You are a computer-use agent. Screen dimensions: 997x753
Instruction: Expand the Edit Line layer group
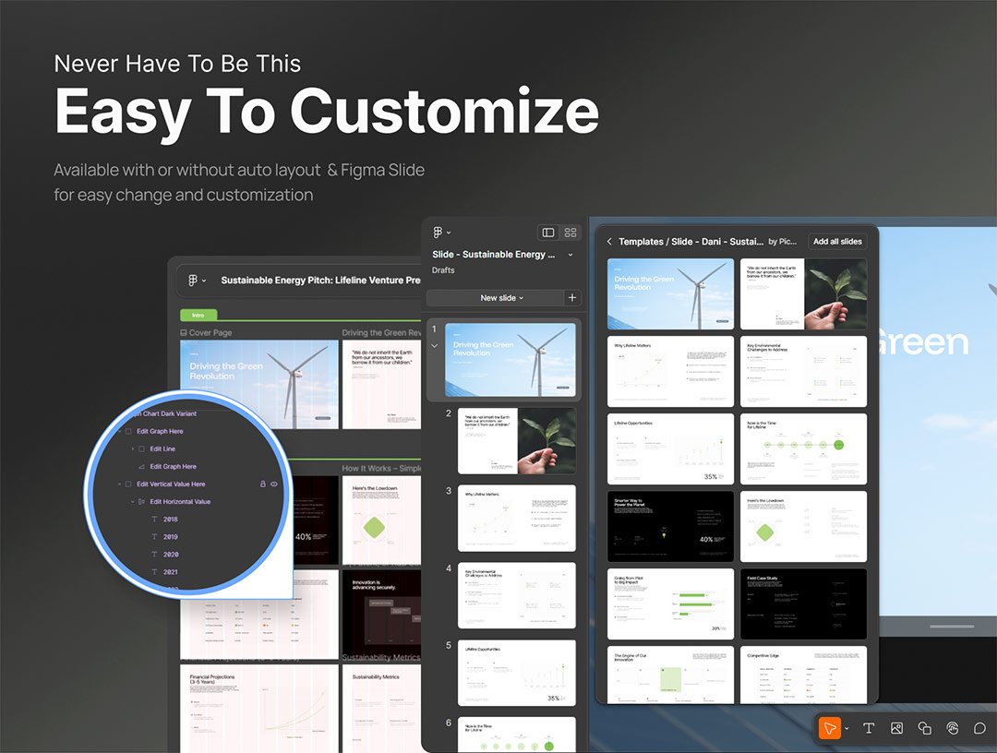point(132,448)
